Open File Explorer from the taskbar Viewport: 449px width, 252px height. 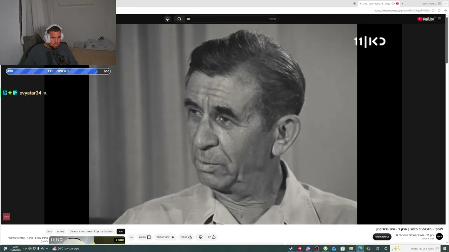pos(351,248)
